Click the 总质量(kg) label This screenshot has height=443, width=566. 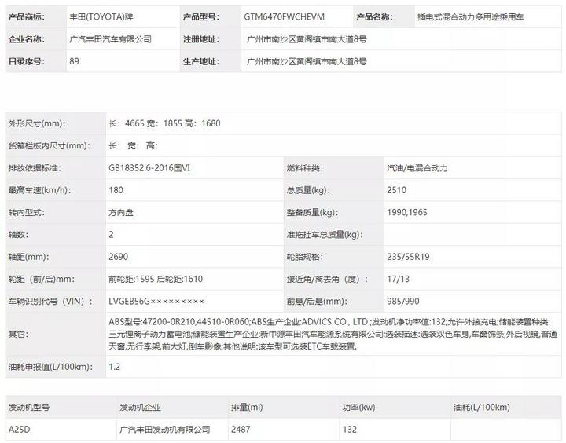[x=308, y=190]
